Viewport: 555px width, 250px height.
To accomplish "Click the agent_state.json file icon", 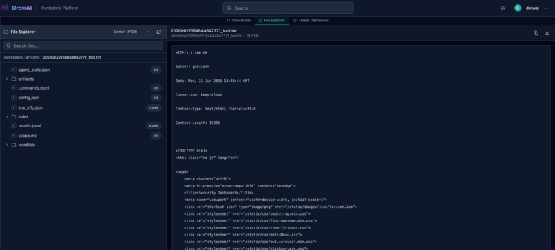I will point(14,70).
